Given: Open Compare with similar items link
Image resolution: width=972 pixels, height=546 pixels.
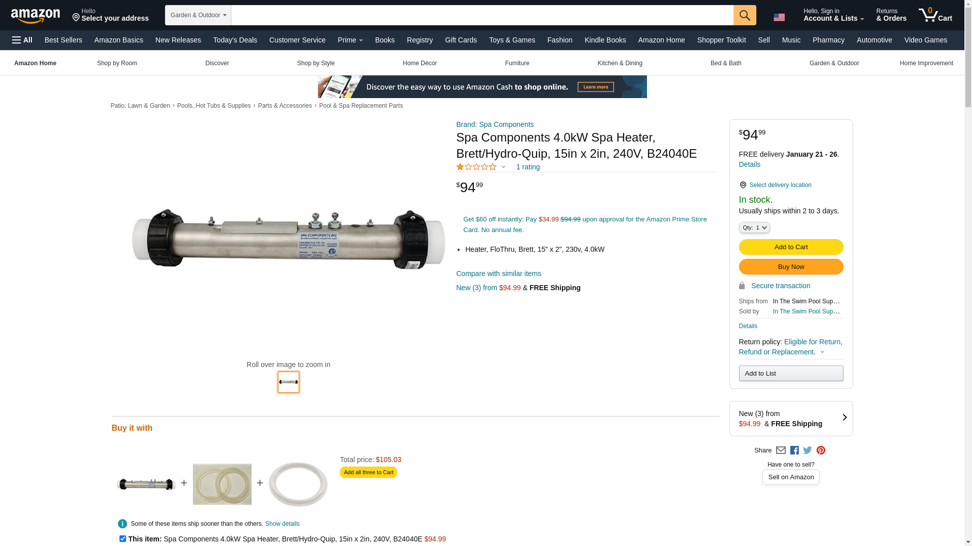Looking at the screenshot, I should click(x=499, y=274).
